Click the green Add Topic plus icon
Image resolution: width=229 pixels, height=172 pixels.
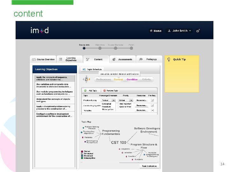85,91
